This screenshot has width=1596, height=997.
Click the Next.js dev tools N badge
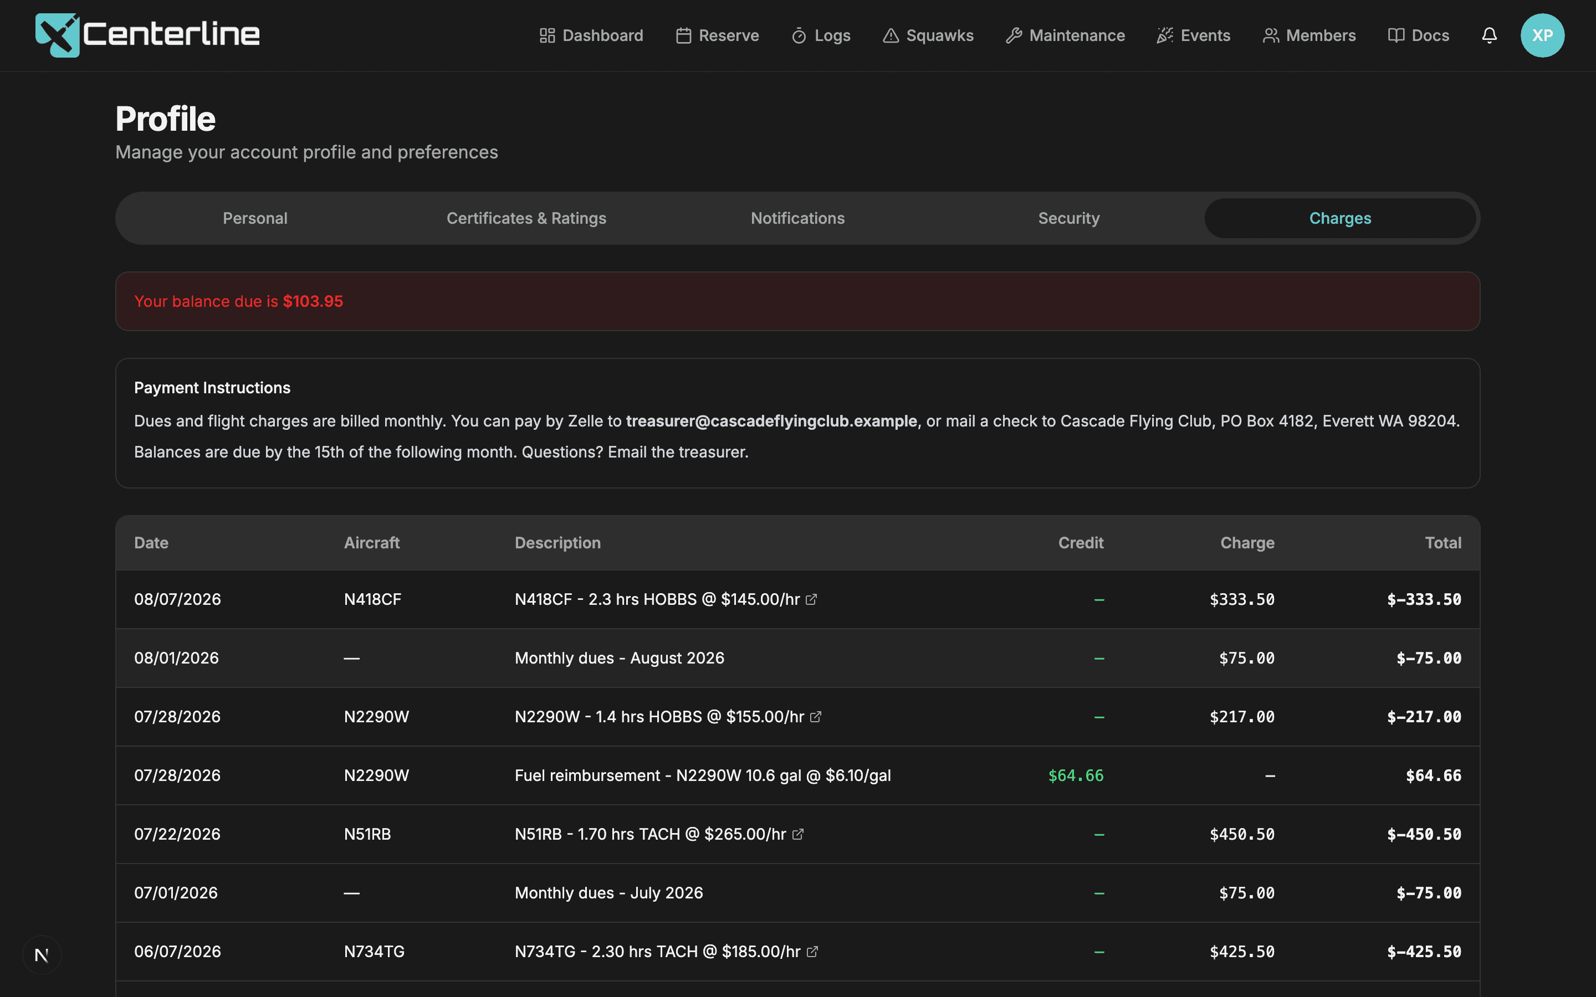(42, 955)
